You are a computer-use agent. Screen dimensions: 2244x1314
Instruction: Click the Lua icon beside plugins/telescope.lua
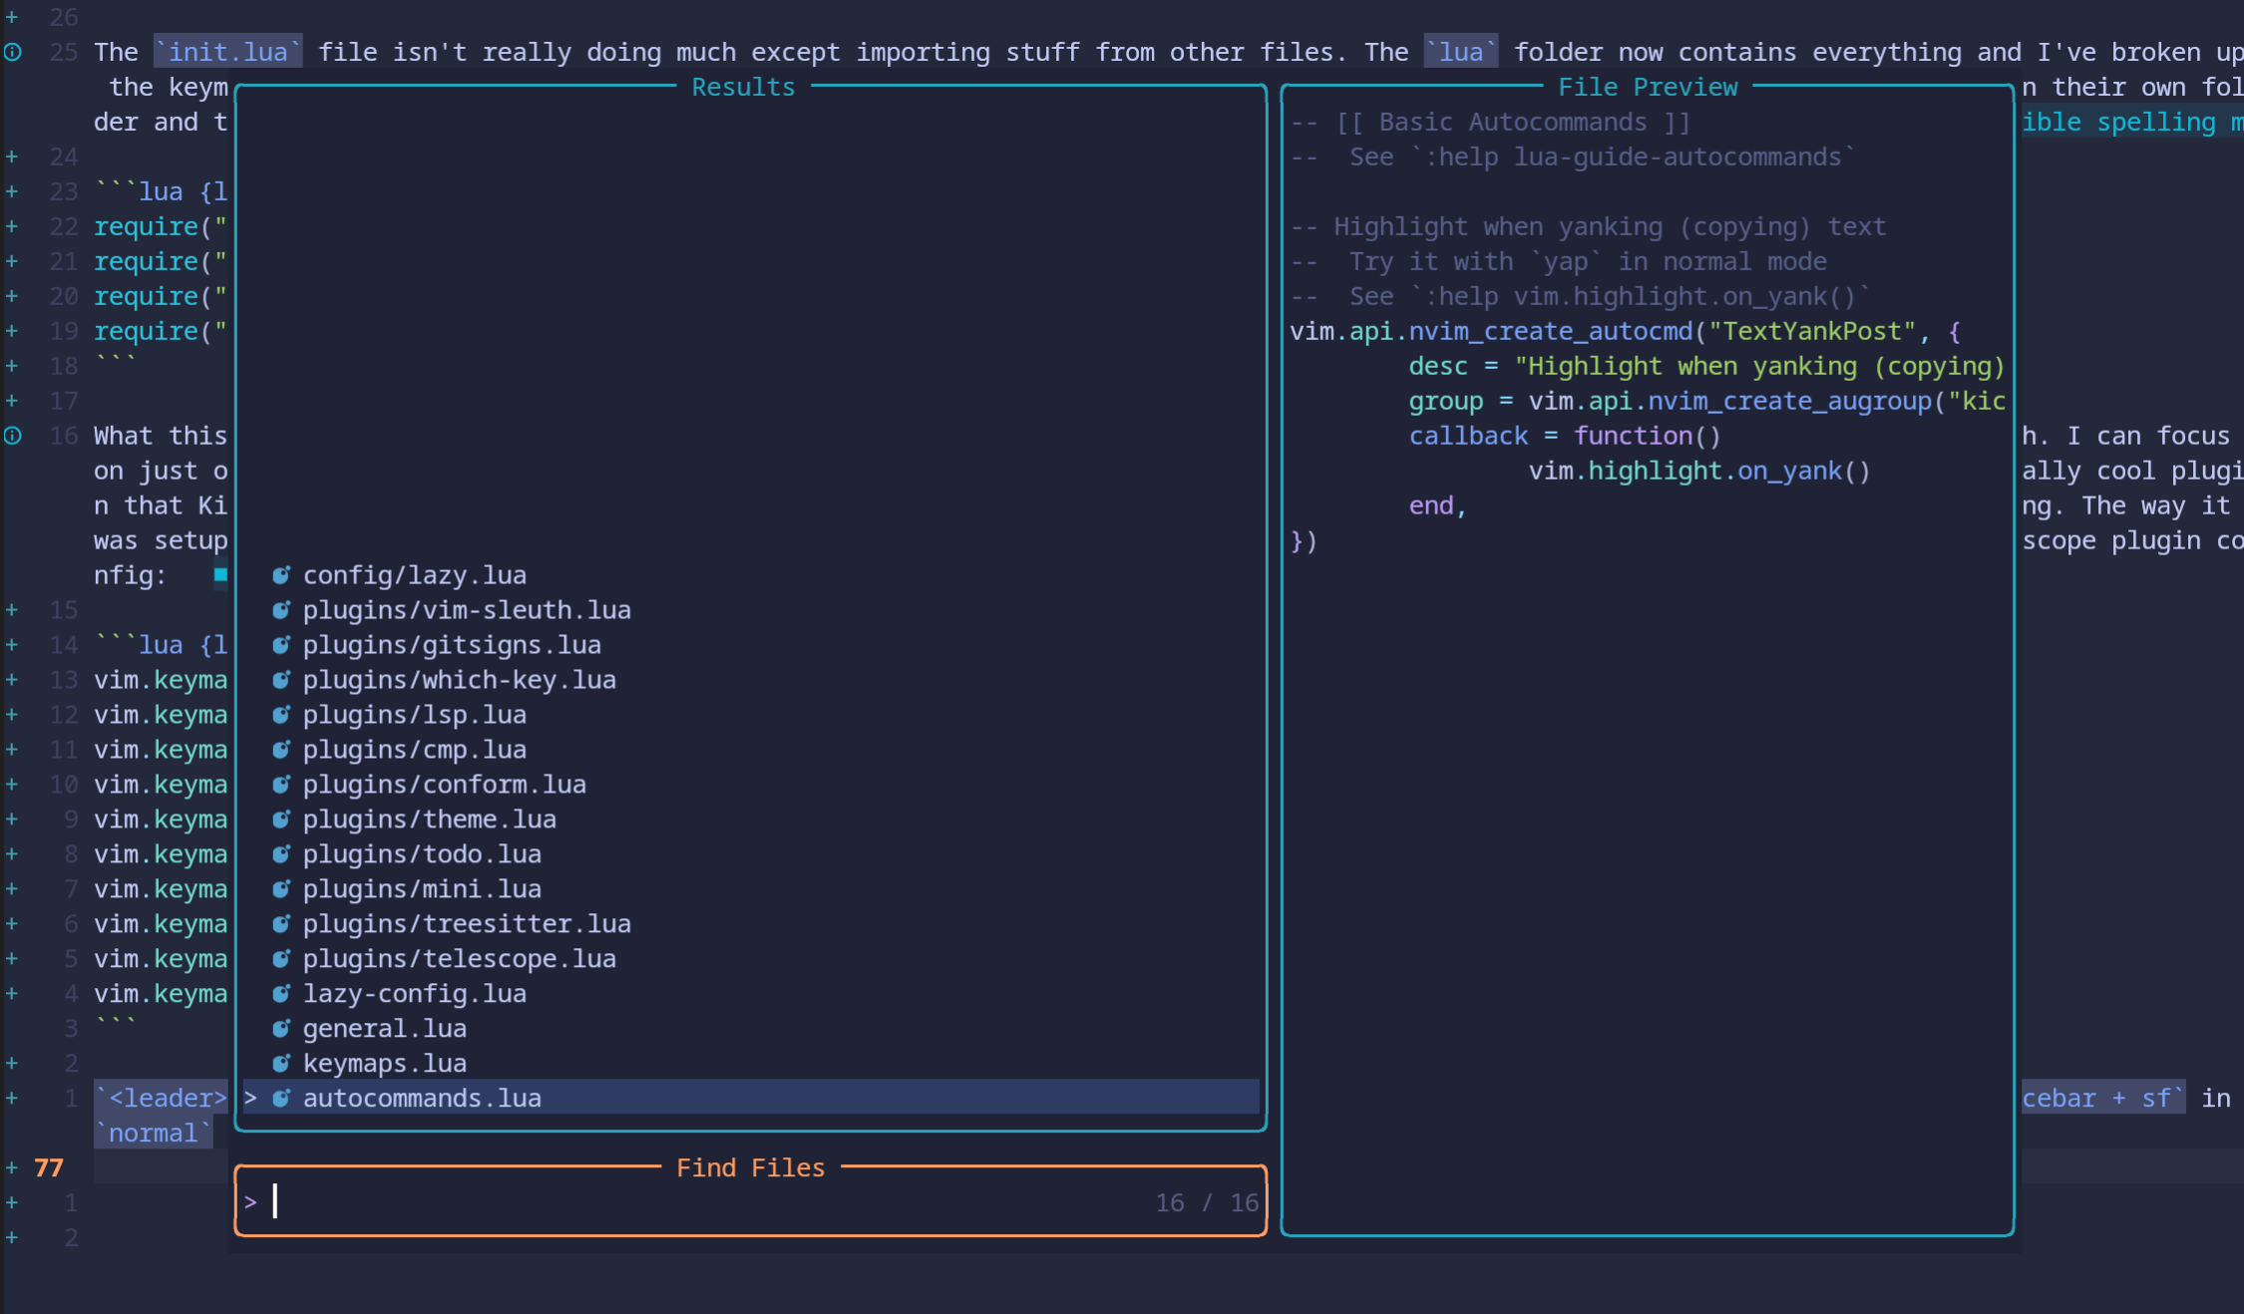click(x=281, y=959)
